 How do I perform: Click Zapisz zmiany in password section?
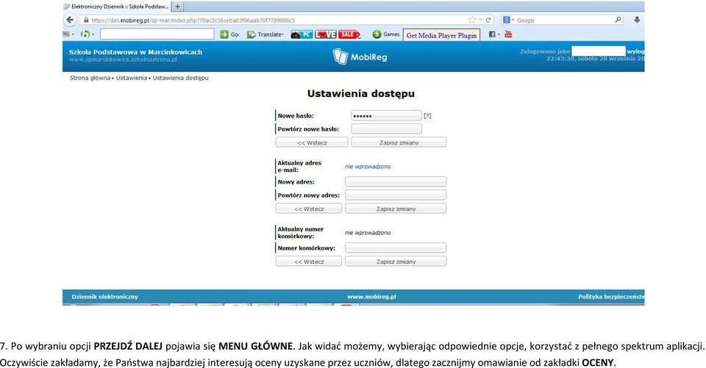tap(399, 142)
